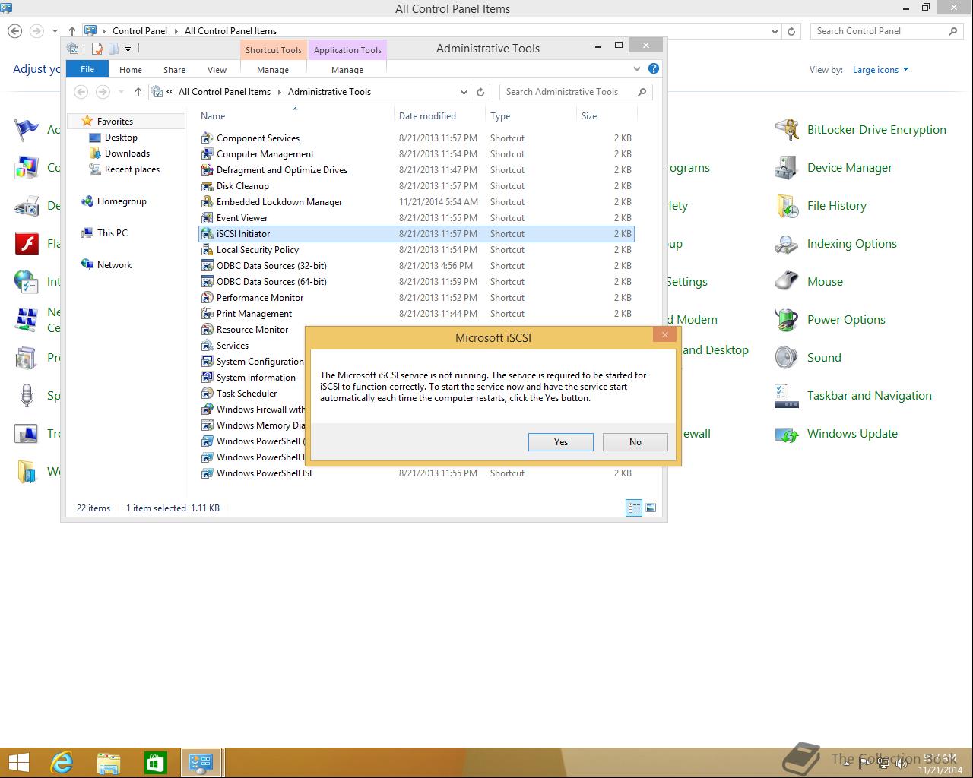The width and height of the screenshot is (973, 778).
Task: Switch to details view button
Action: point(634,508)
